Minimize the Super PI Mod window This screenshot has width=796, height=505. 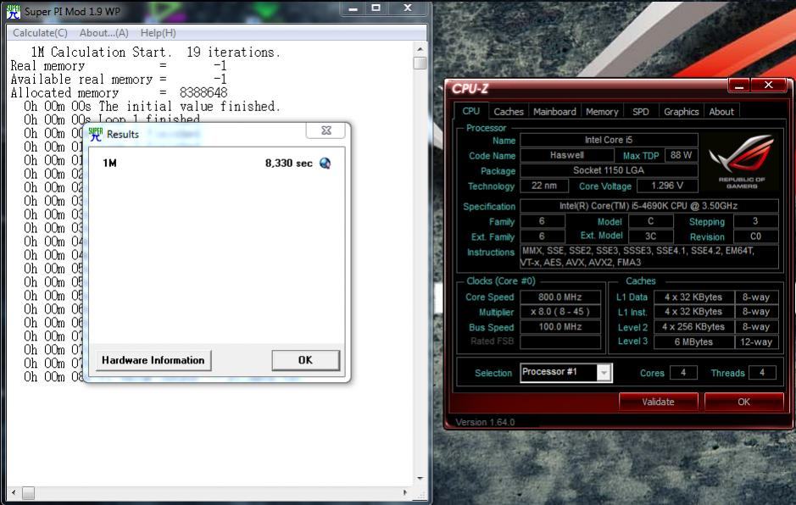coord(353,8)
